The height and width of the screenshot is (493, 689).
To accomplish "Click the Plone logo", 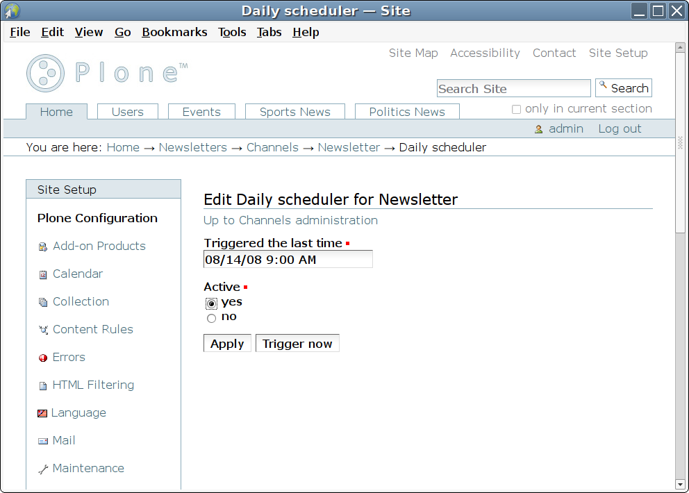I will click(107, 73).
